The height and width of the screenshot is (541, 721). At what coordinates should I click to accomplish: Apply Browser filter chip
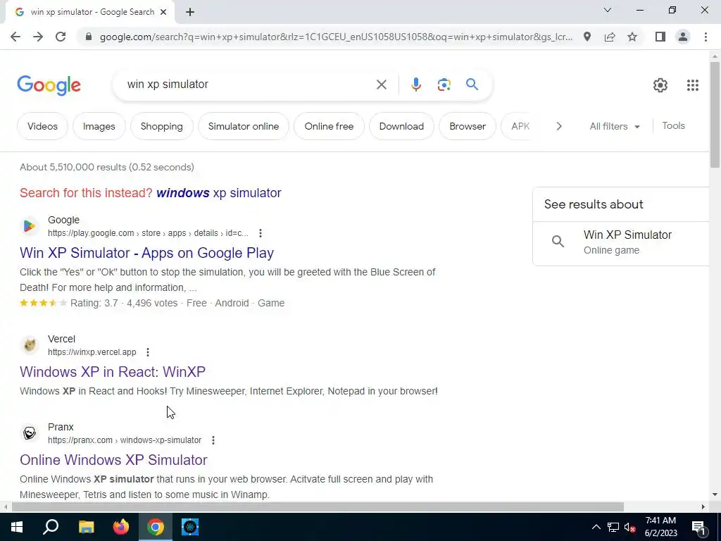pyautogui.click(x=468, y=126)
